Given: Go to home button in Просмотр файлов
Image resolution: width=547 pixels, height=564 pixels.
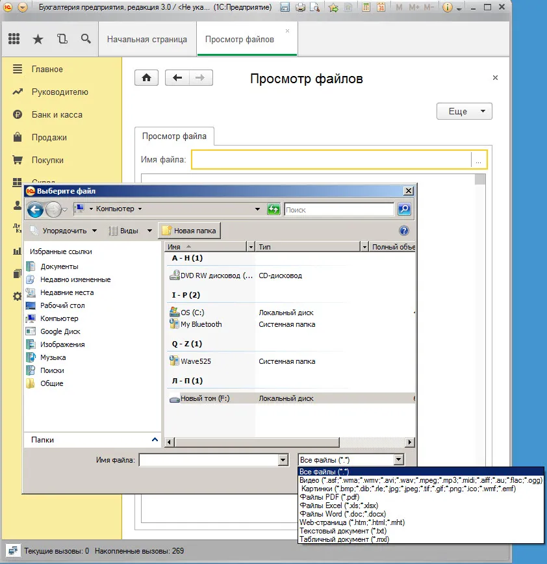Looking at the screenshot, I should [146, 77].
